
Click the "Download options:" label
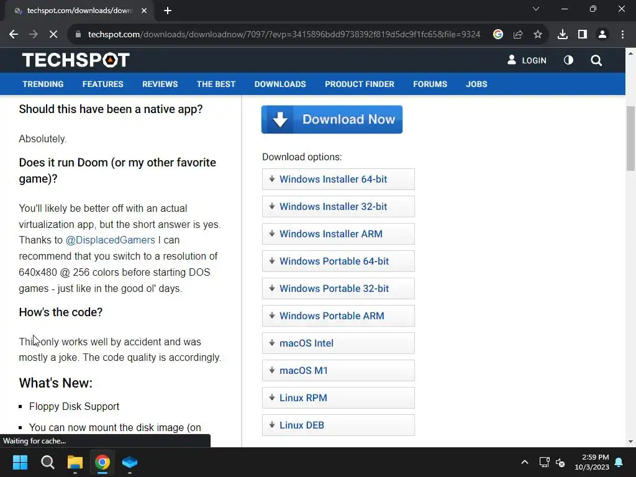coord(302,157)
